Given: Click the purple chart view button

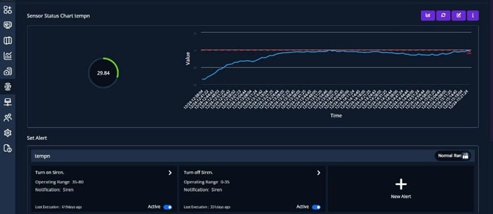Looking at the screenshot, I should click(428, 15).
